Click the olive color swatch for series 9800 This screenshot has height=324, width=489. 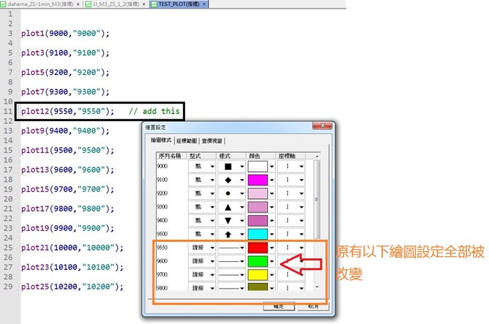[258, 287]
